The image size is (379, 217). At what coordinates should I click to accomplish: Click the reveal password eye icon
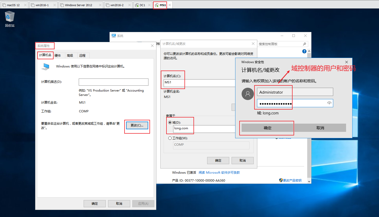pyautogui.click(x=329, y=103)
